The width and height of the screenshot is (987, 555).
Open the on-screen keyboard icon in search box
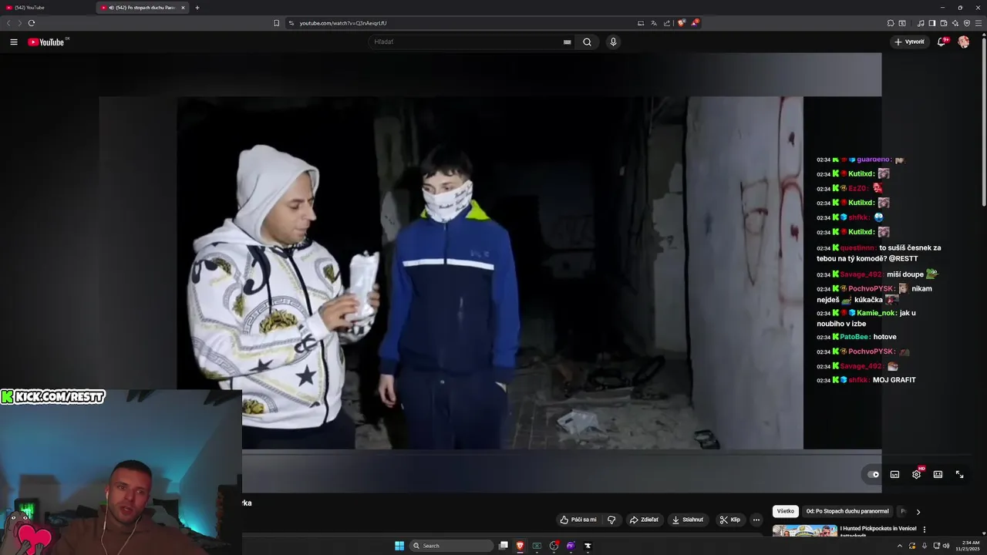(568, 42)
